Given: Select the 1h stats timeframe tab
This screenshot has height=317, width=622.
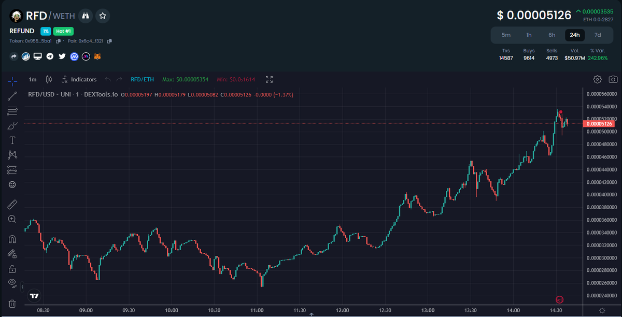Looking at the screenshot, I should point(529,35).
